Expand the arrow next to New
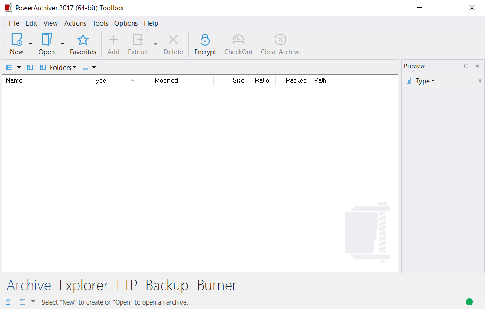 tap(31, 44)
